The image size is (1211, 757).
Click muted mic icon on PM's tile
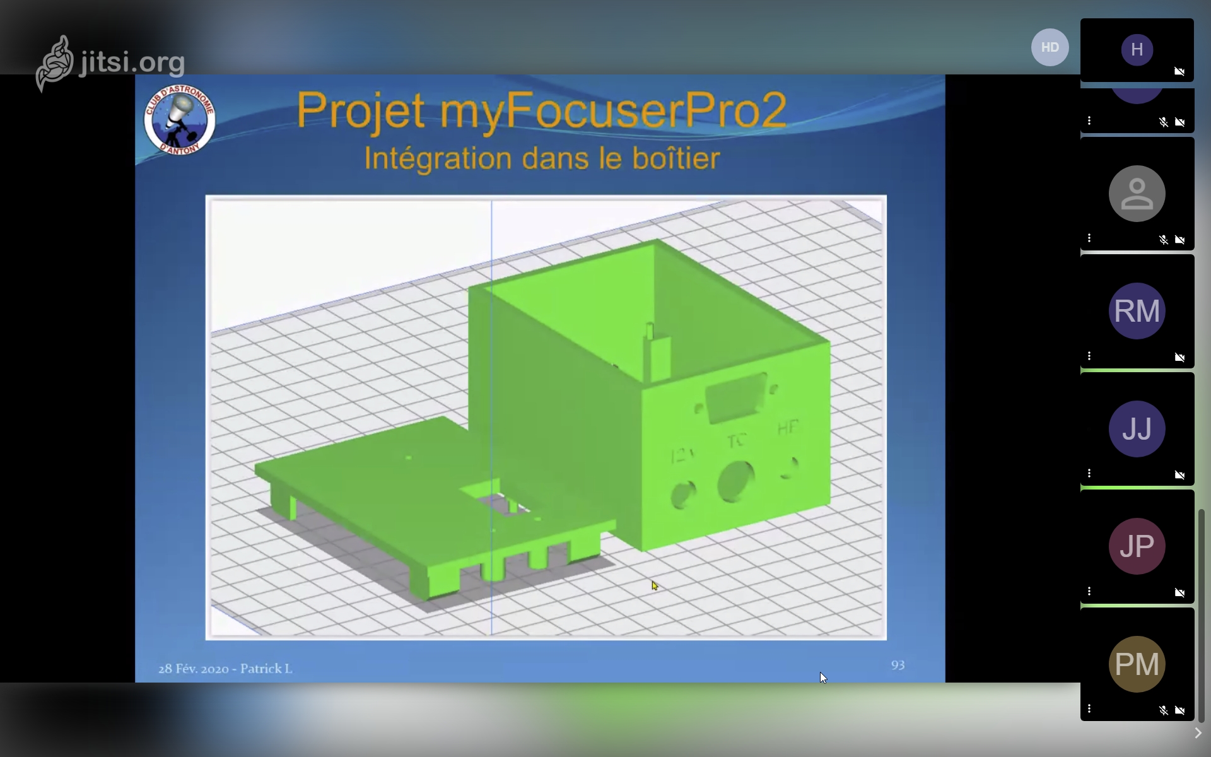(x=1164, y=710)
